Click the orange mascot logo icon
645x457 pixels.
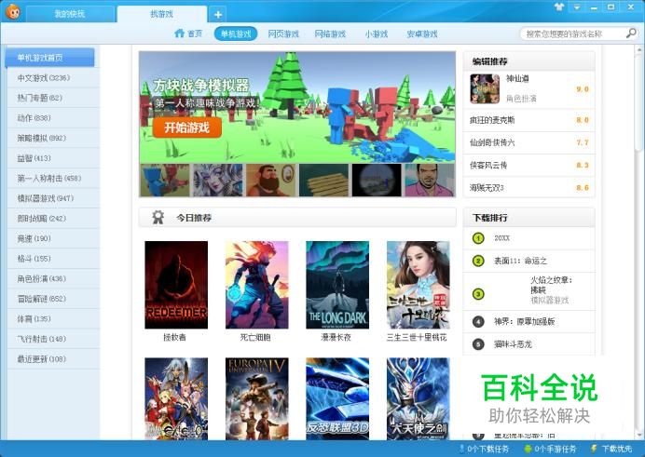click(13, 12)
